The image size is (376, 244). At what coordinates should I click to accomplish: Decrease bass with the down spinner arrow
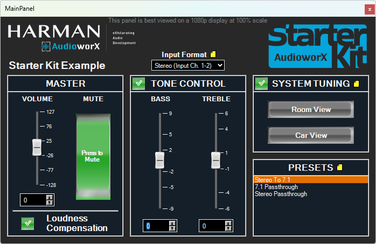pos(172,229)
